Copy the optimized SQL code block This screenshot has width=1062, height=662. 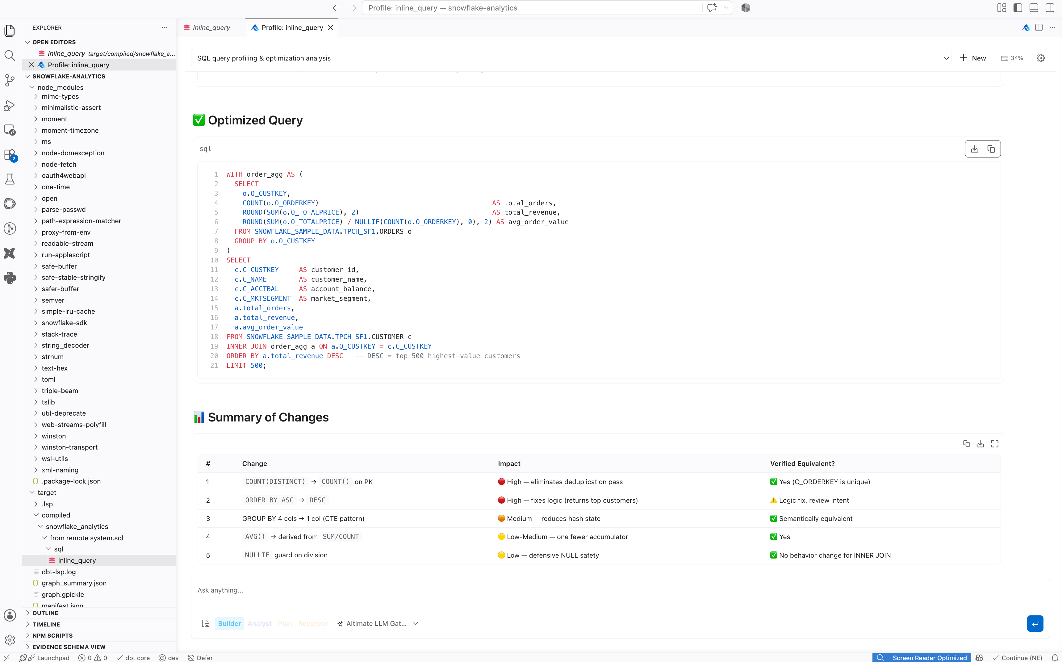point(991,149)
